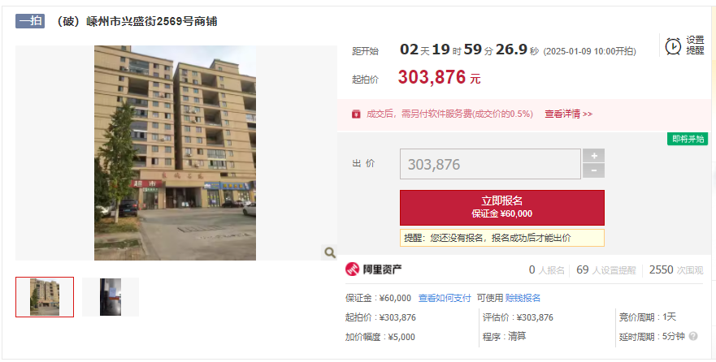Open 查看如何支付 payment help link
716x362 pixels.
tap(445, 298)
